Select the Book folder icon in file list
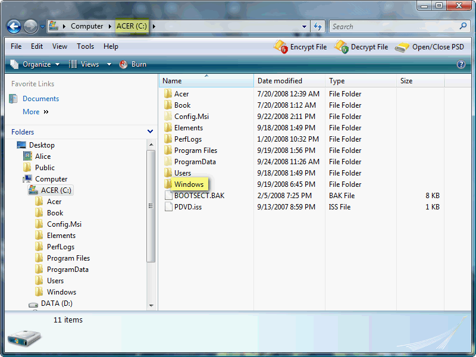 tap(168, 105)
